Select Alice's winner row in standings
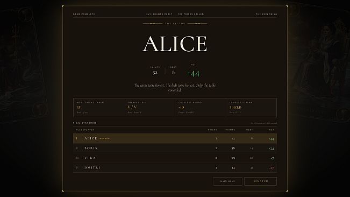This screenshot has width=350, height=197. coord(175,138)
